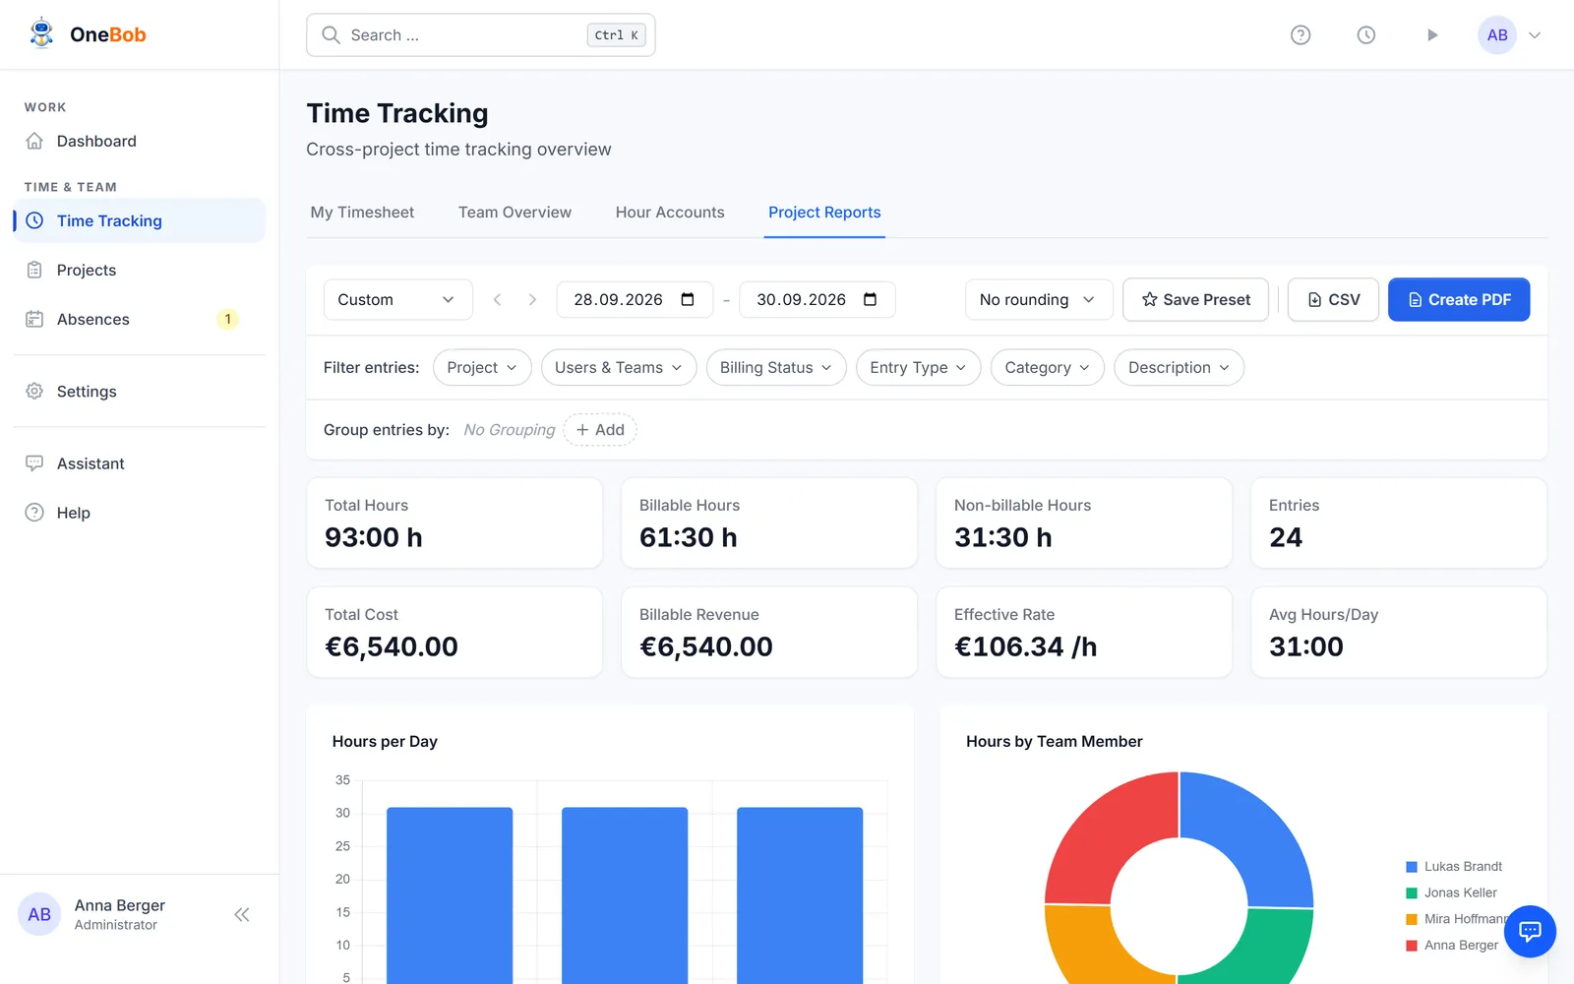Click the Create PDF button
The height and width of the screenshot is (984, 1574).
click(1459, 299)
